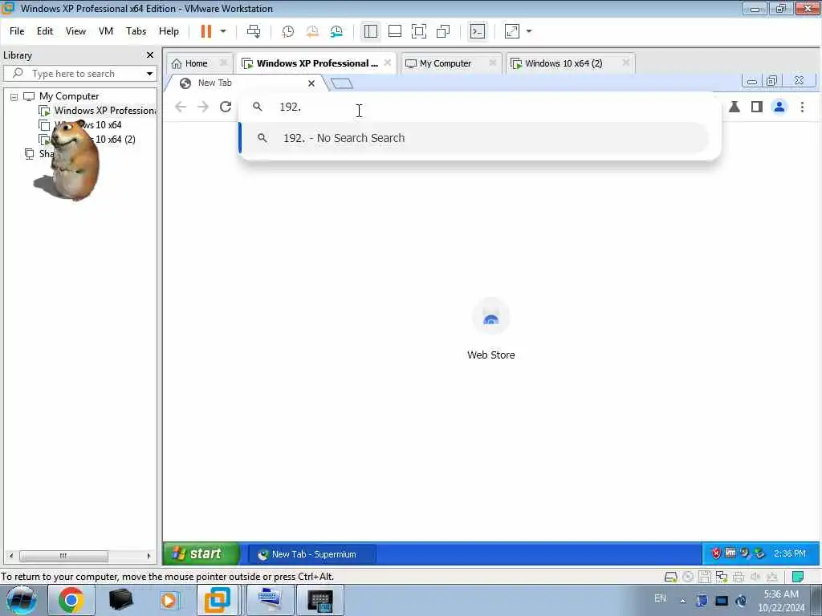This screenshot has width=822, height=616.
Task: Pause the virtual machine
Action: pos(206,31)
